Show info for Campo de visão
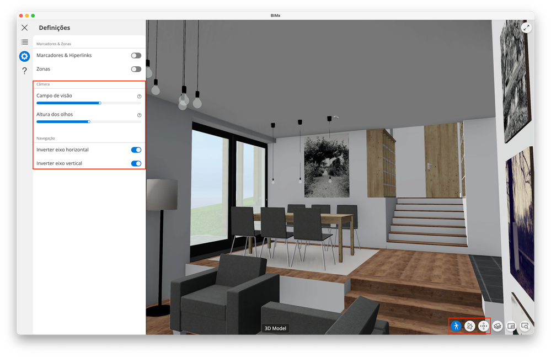 point(139,96)
